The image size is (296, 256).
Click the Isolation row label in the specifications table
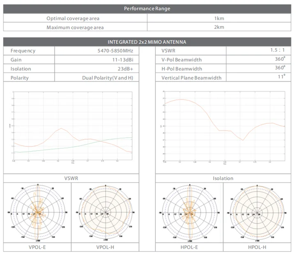[x=21, y=69]
